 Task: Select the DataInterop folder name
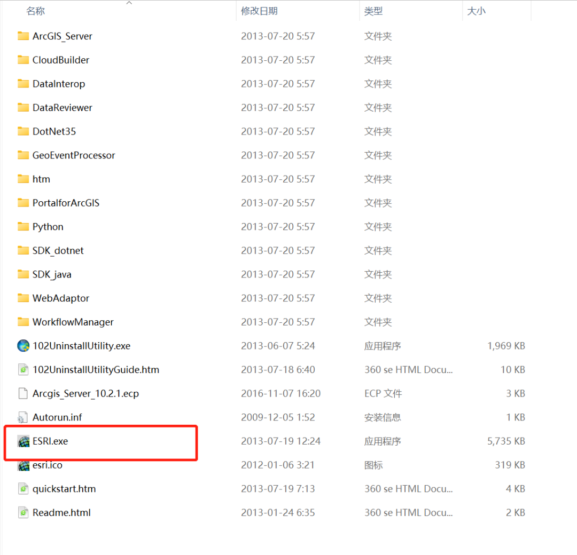tap(59, 84)
